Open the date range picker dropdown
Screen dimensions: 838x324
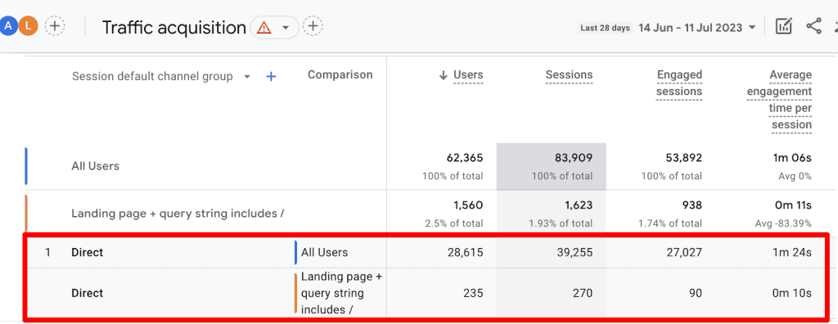pos(753,28)
